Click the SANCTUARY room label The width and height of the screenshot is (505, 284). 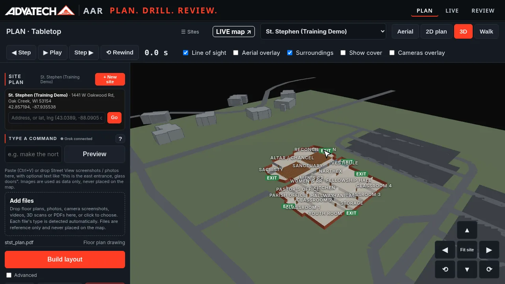click(307, 166)
